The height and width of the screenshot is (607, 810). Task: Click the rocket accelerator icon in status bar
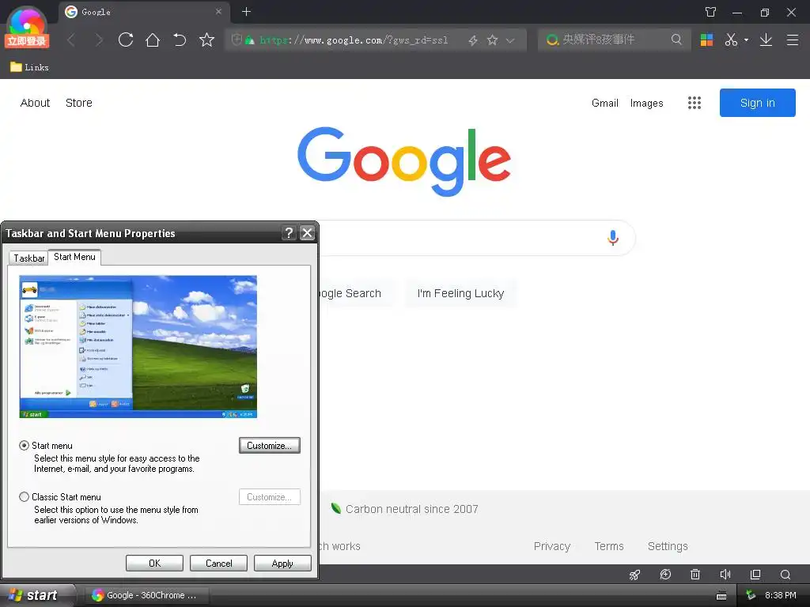click(634, 575)
